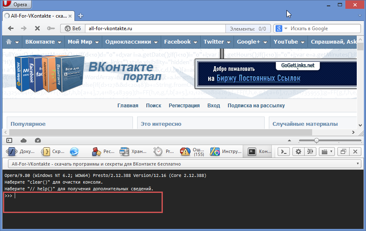Click the page vertical scrollbar down arrow

click(x=360, y=125)
